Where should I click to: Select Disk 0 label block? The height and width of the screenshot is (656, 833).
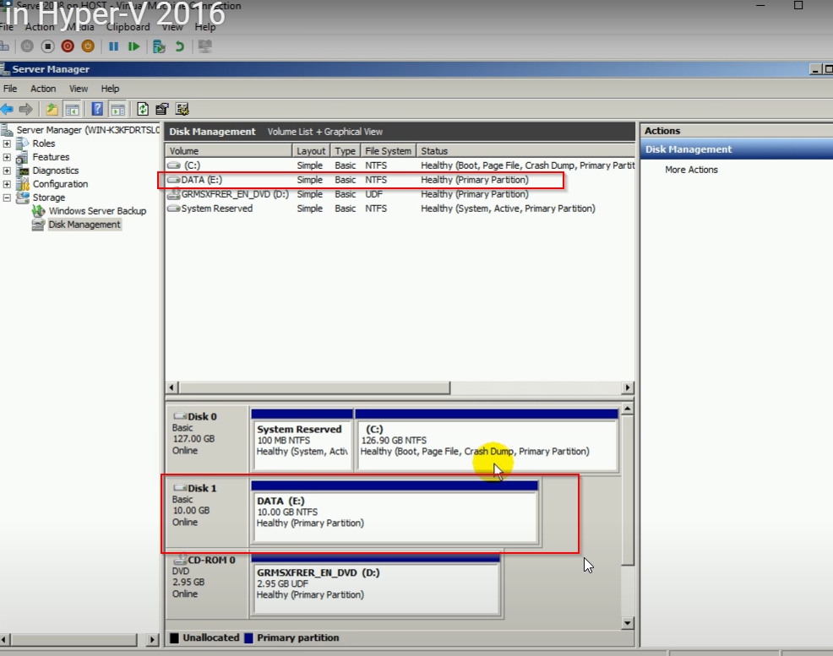click(x=207, y=441)
